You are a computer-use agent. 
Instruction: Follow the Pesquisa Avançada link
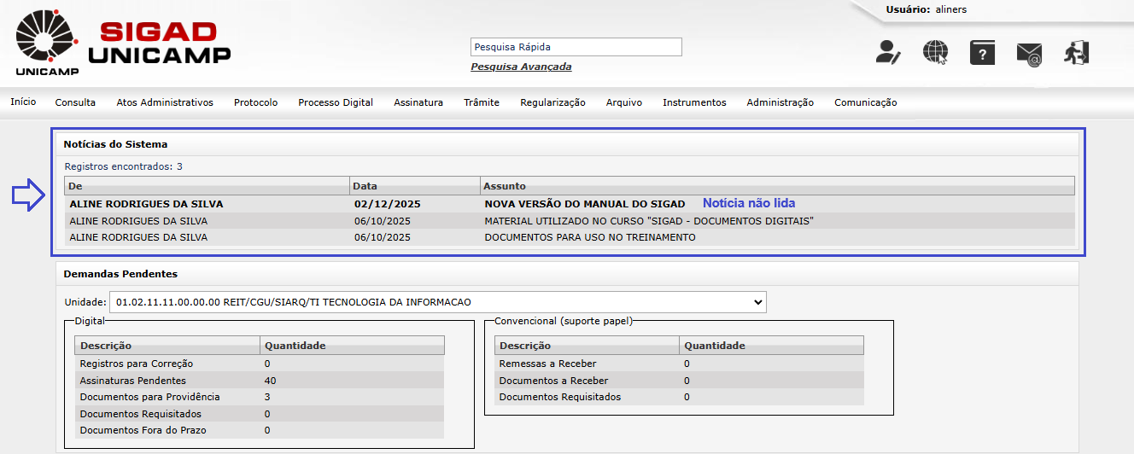pyautogui.click(x=521, y=67)
